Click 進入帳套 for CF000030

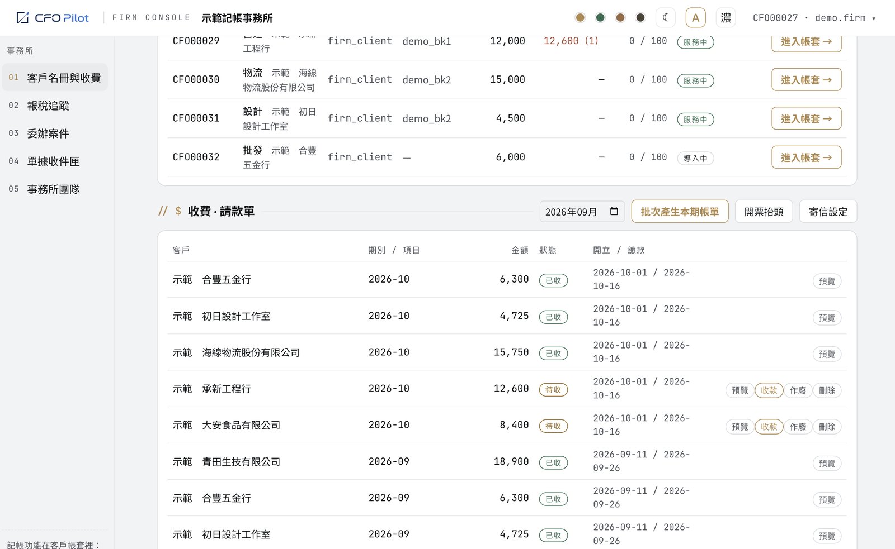coord(806,80)
